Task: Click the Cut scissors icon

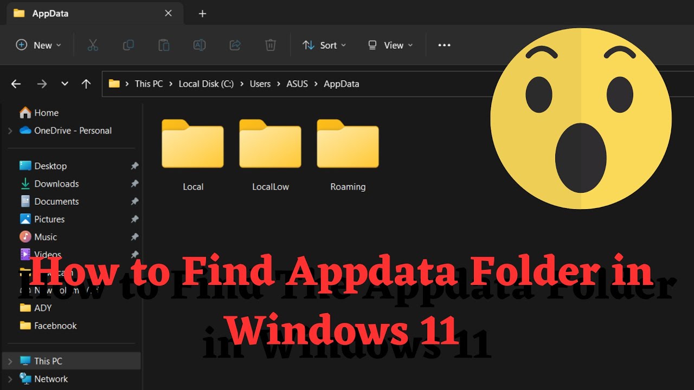Action: click(x=93, y=45)
